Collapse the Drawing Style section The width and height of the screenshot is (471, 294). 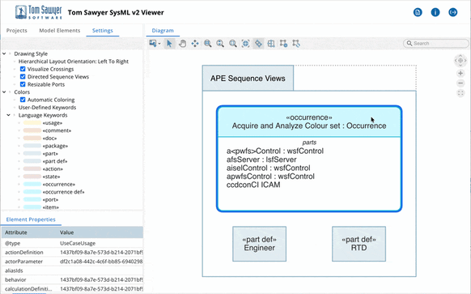pos(4,53)
